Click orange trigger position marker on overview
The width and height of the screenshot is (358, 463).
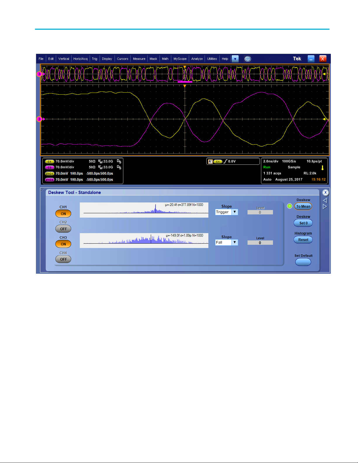[185, 67]
